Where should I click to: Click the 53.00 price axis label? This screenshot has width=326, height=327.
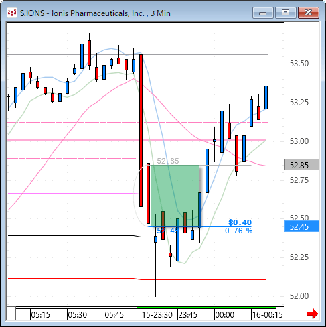point(299,141)
